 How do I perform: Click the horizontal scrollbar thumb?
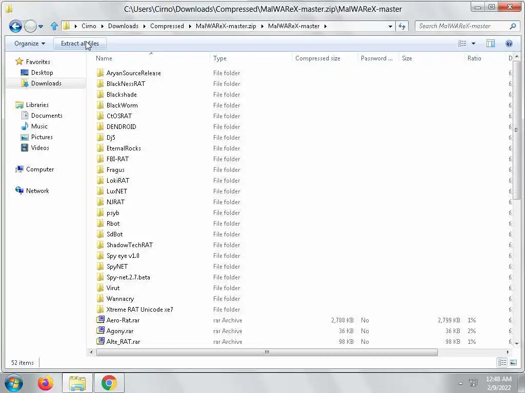click(267, 352)
